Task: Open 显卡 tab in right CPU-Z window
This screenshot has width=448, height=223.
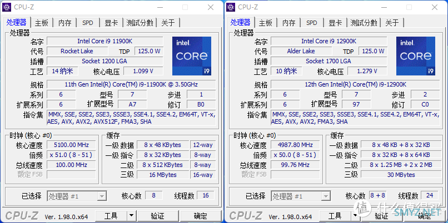Action: 335,23
